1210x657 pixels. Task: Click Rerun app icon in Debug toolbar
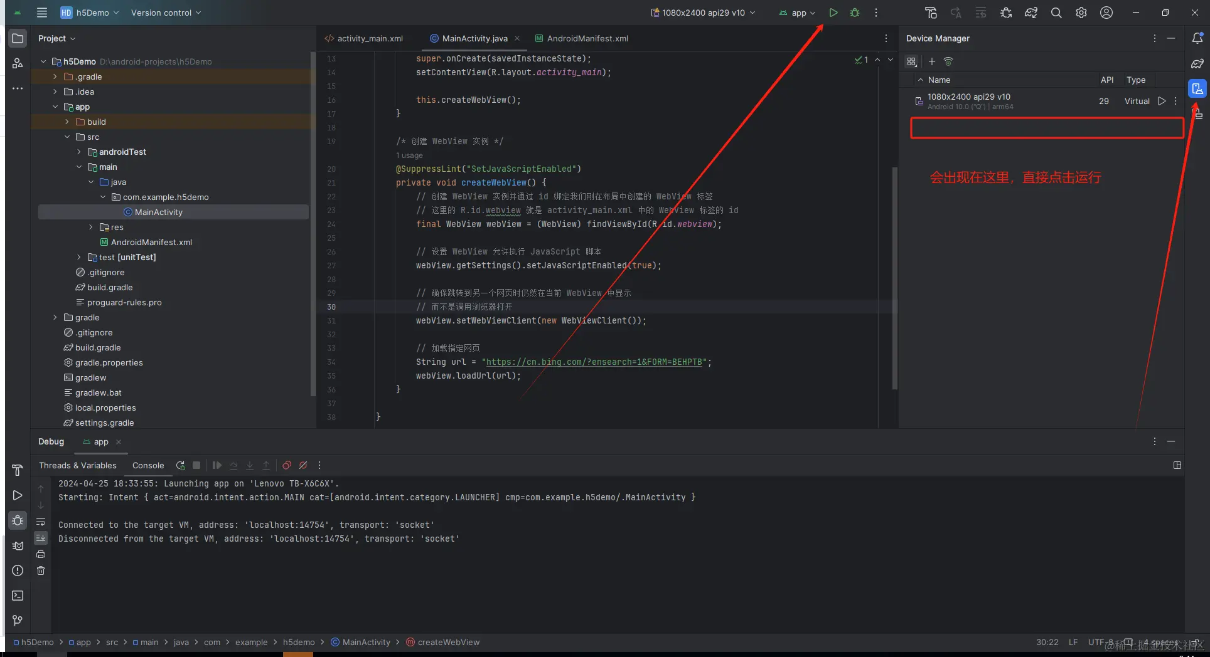click(x=181, y=465)
